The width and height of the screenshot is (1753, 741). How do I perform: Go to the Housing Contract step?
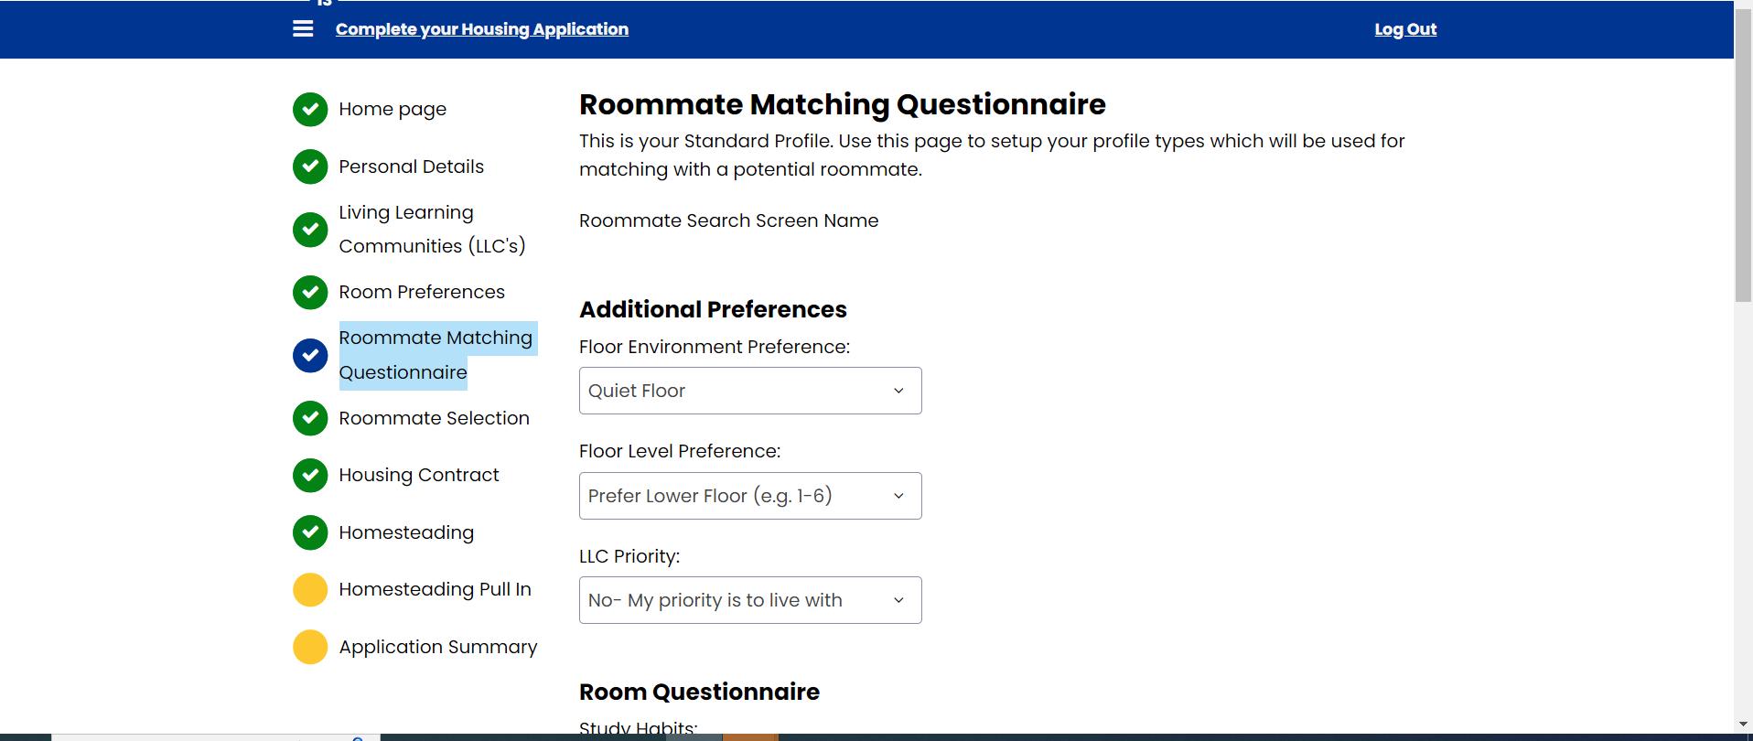click(419, 476)
